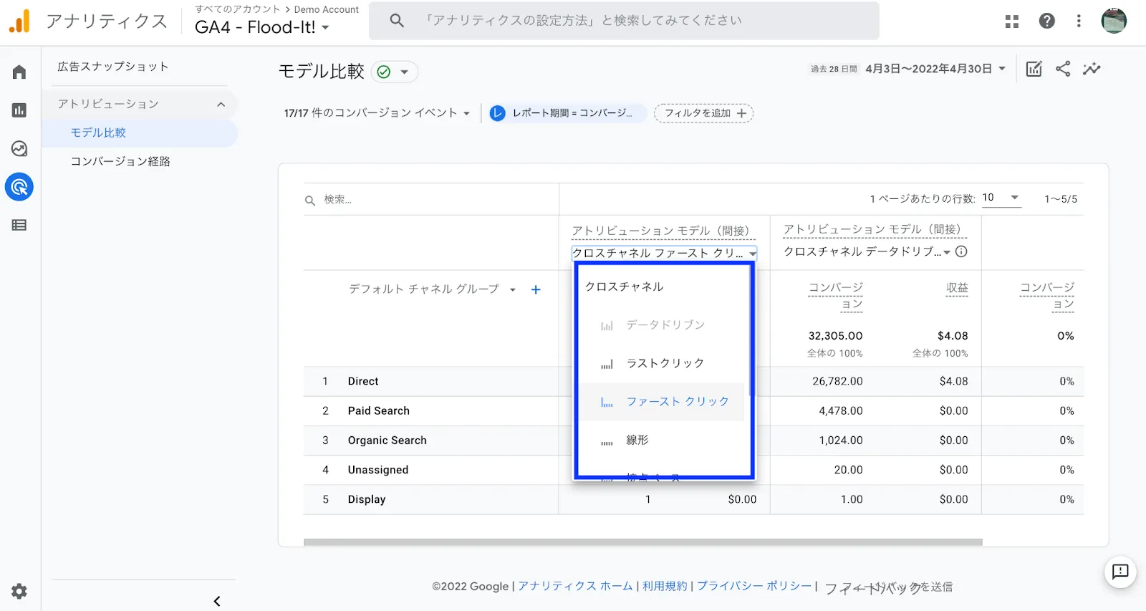Open the Admin settings gear
1146x611 pixels.
click(19, 591)
